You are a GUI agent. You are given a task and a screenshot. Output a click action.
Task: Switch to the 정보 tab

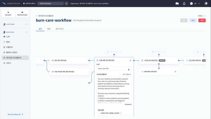(49, 29)
